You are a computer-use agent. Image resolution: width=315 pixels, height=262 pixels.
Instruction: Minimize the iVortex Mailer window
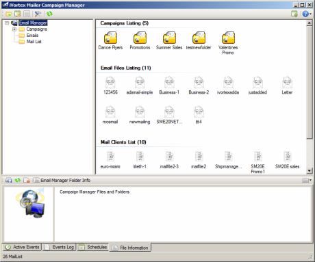[296, 5]
